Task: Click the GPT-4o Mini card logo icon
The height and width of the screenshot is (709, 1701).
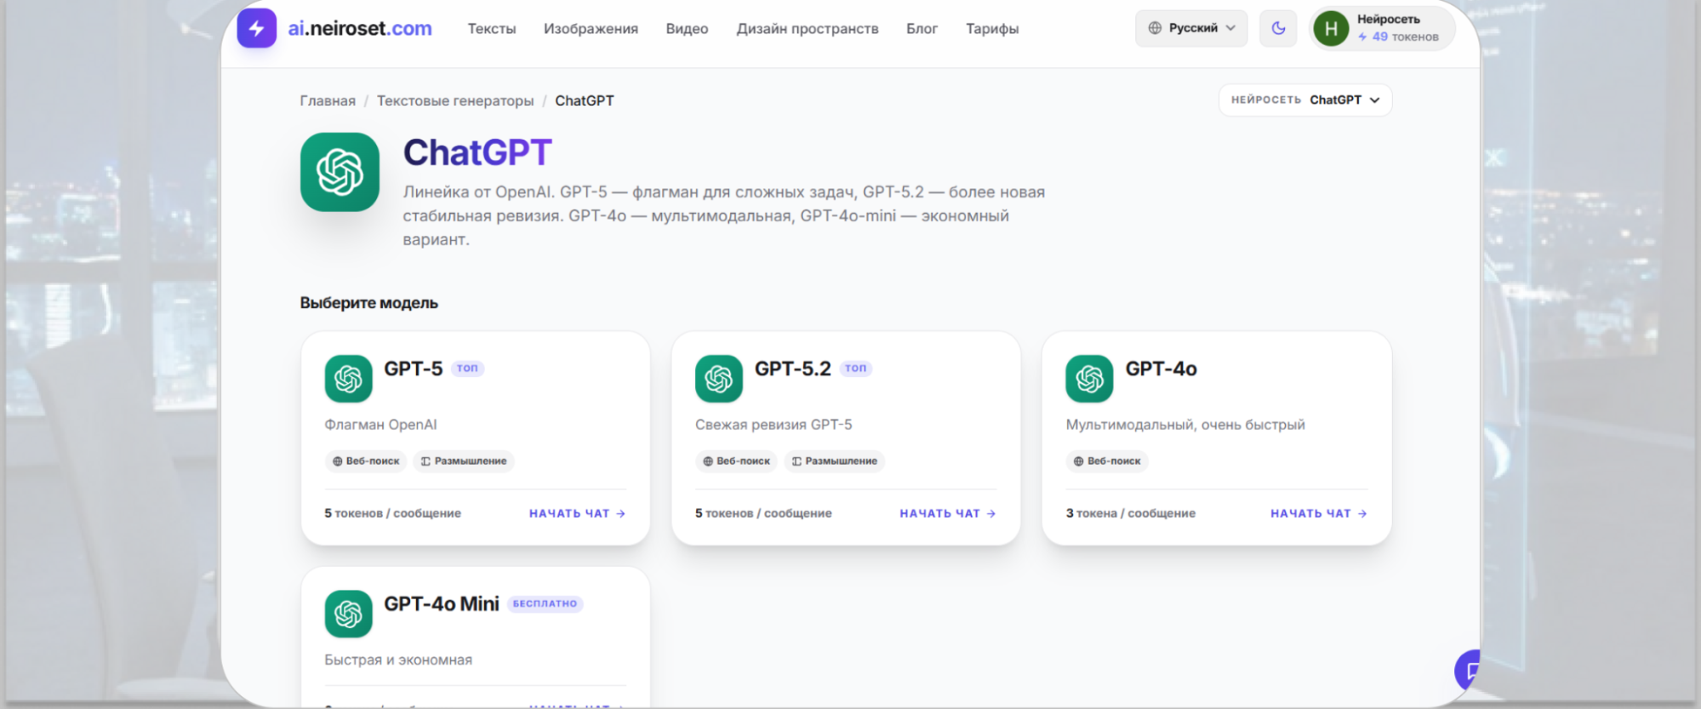Action: pos(348,614)
